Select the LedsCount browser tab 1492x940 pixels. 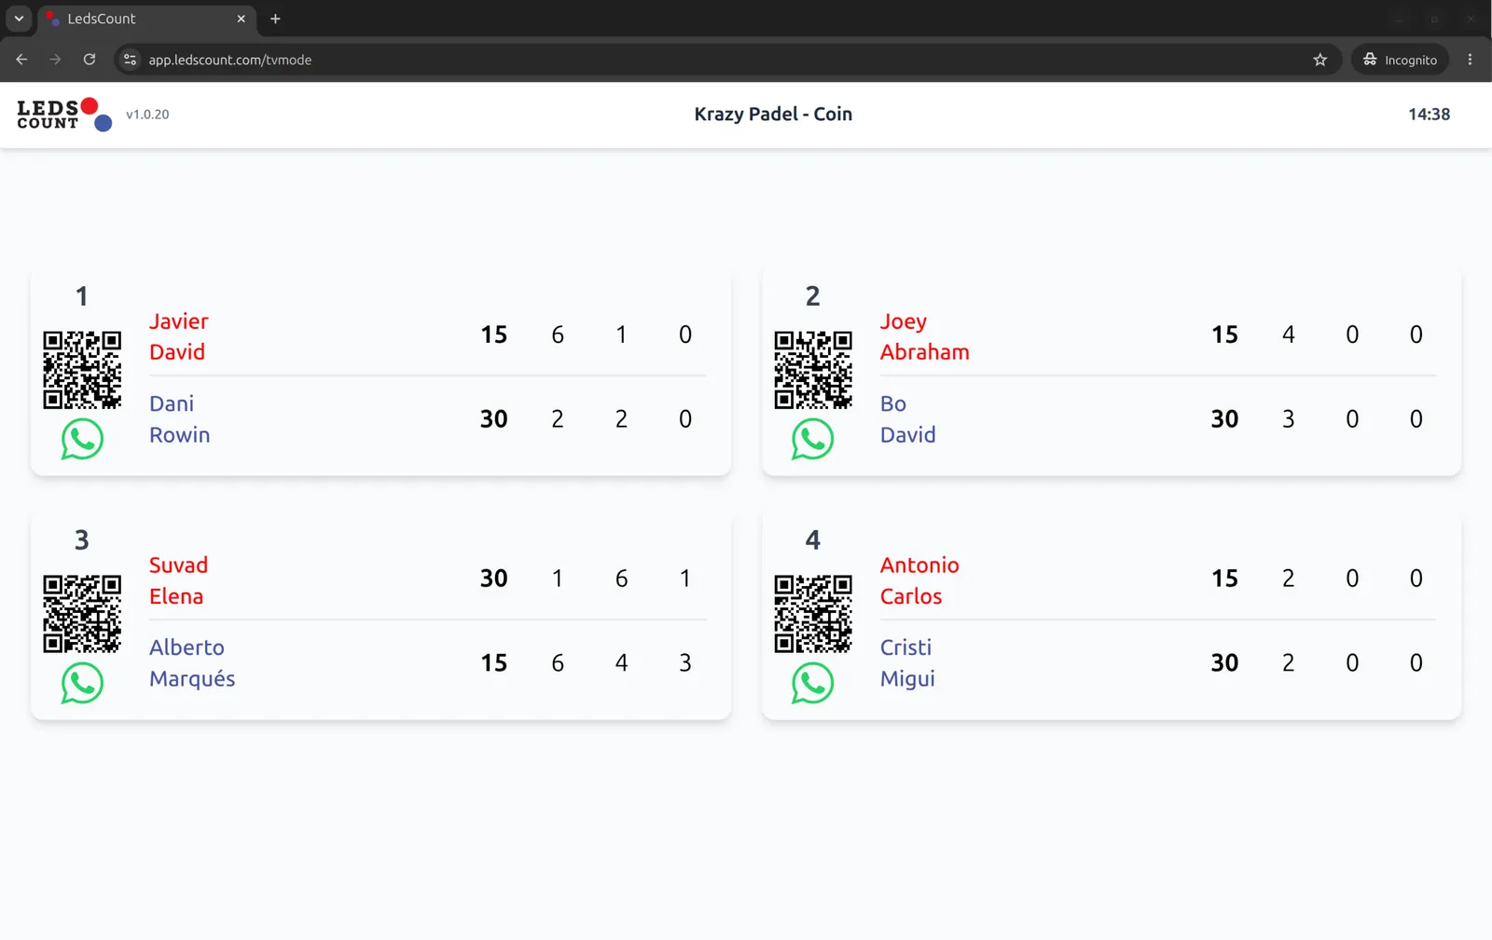point(146,19)
